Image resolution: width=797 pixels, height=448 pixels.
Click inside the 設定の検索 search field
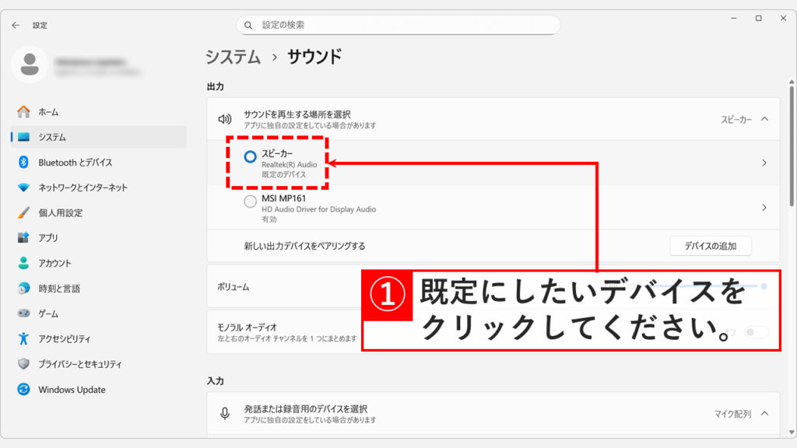click(x=398, y=25)
